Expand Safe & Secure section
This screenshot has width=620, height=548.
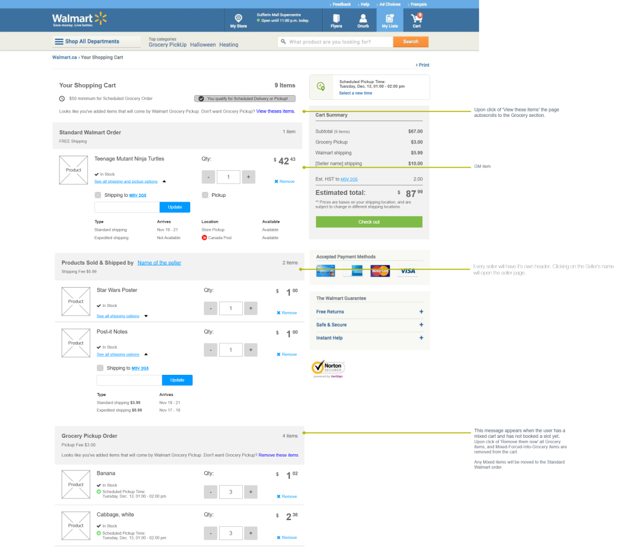click(x=421, y=325)
